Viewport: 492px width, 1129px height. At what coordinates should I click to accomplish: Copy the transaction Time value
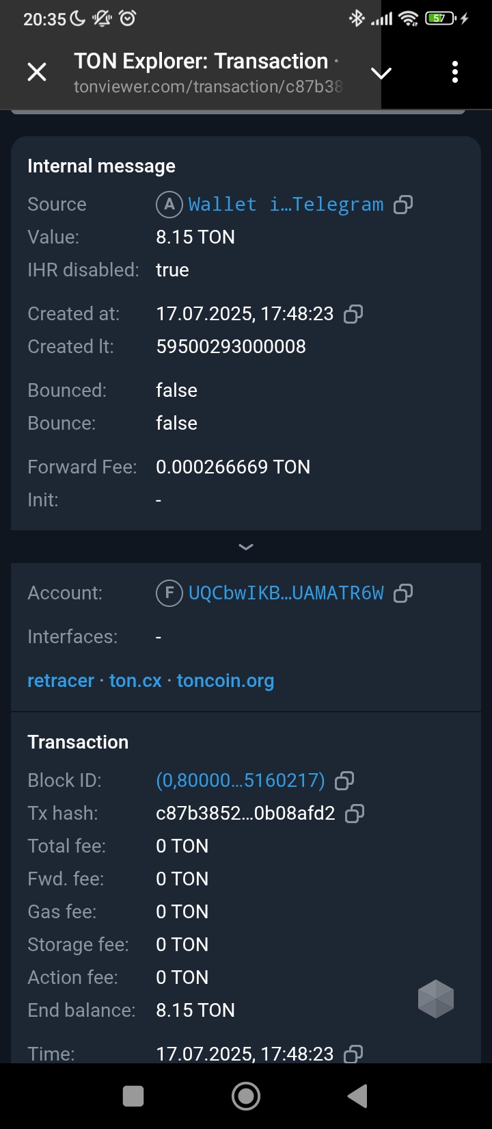(353, 1054)
